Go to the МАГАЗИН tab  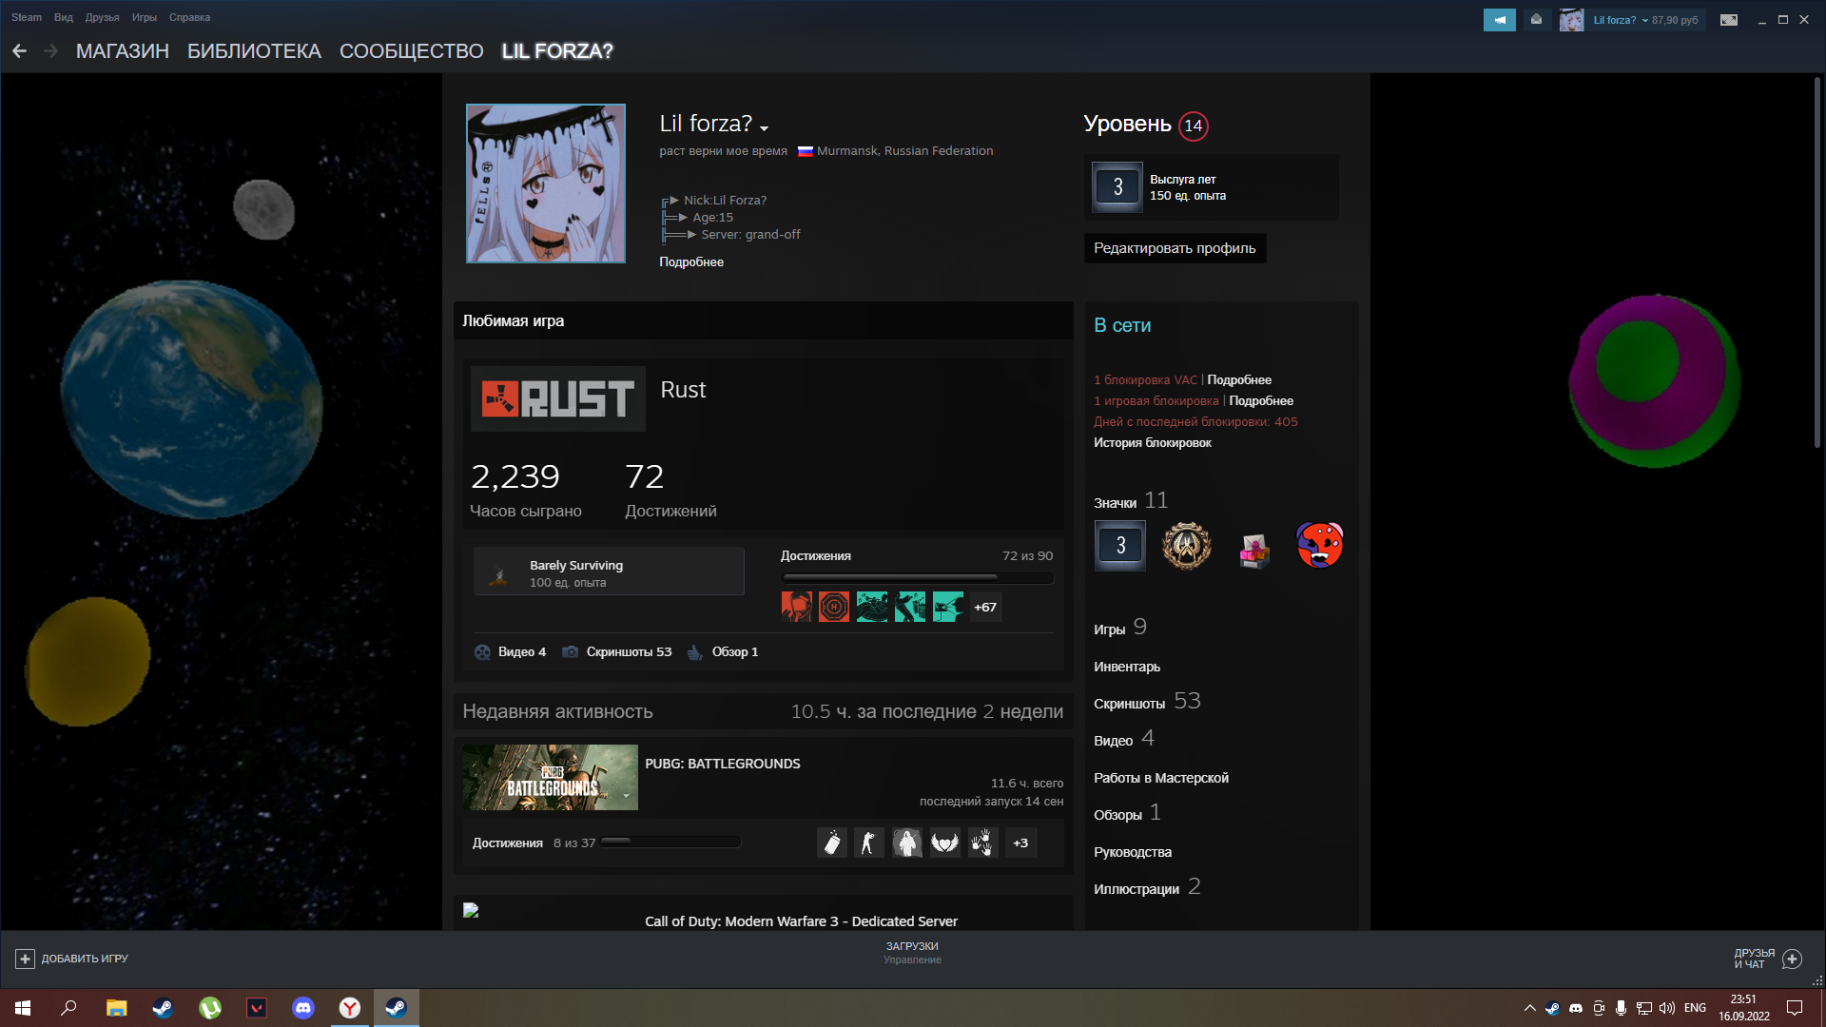[123, 51]
